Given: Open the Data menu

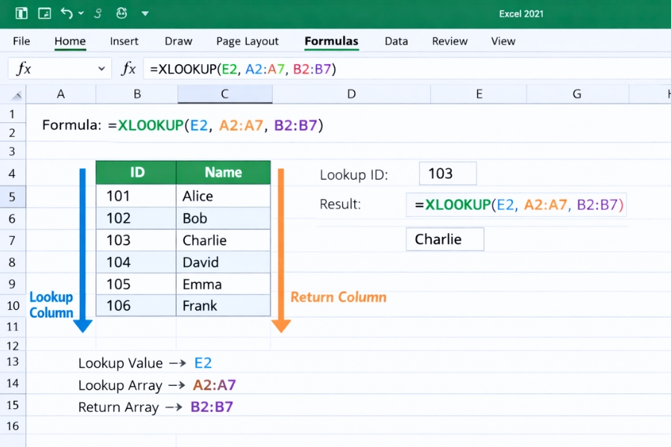Looking at the screenshot, I should 396,41.
